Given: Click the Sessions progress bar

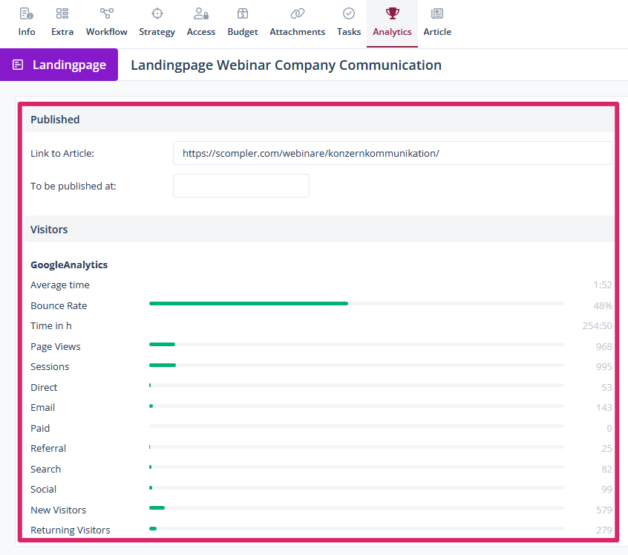Looking at the screenshot, I should [356, 365].
